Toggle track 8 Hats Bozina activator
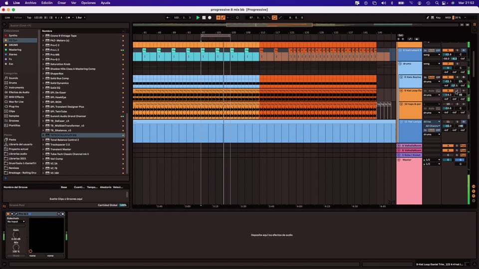Viewport: 479px width, 269px height. tap(448, 77)
